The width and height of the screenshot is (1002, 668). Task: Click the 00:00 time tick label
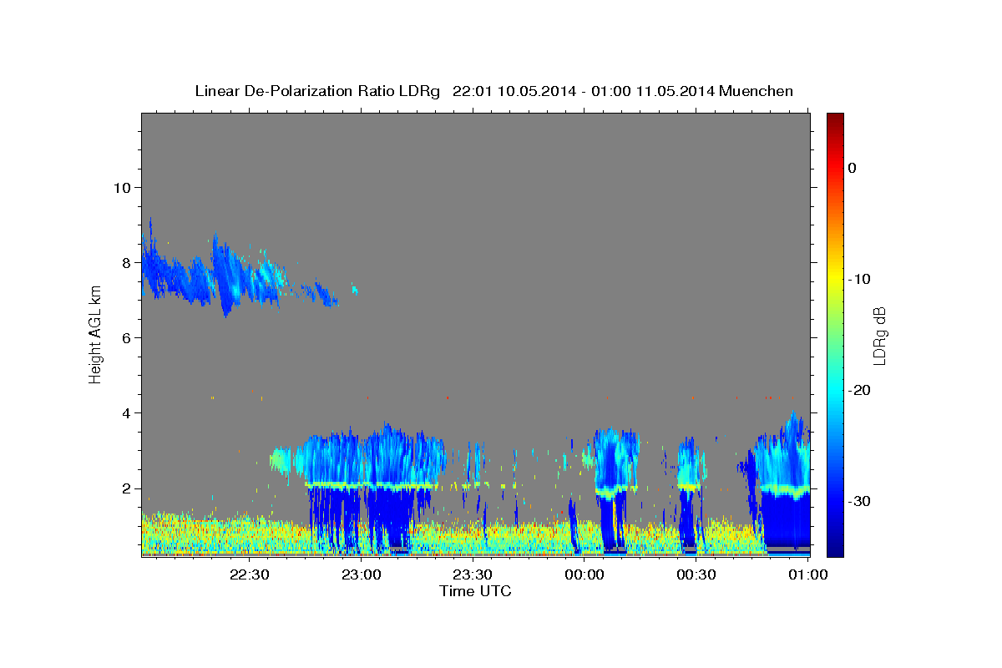point(584,574)
